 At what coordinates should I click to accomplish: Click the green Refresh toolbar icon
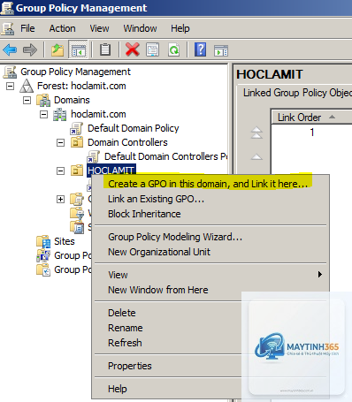tap(173, 49)
